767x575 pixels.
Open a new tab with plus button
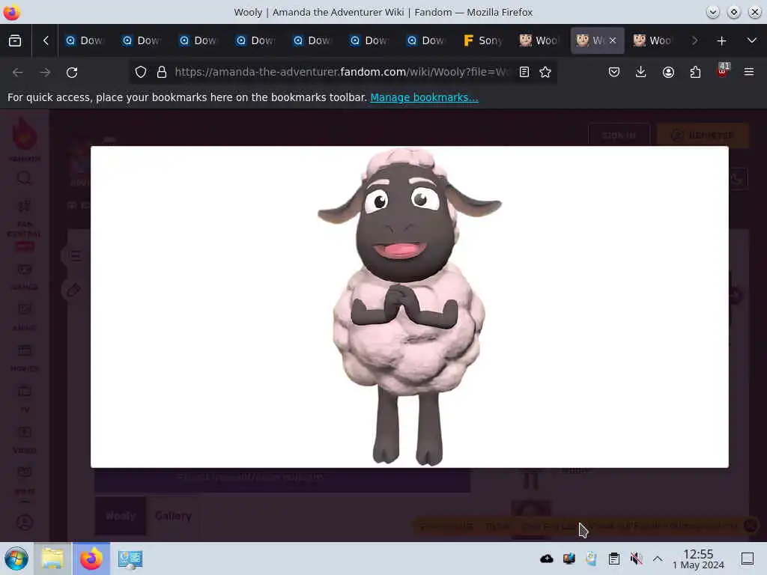point(721,41)
